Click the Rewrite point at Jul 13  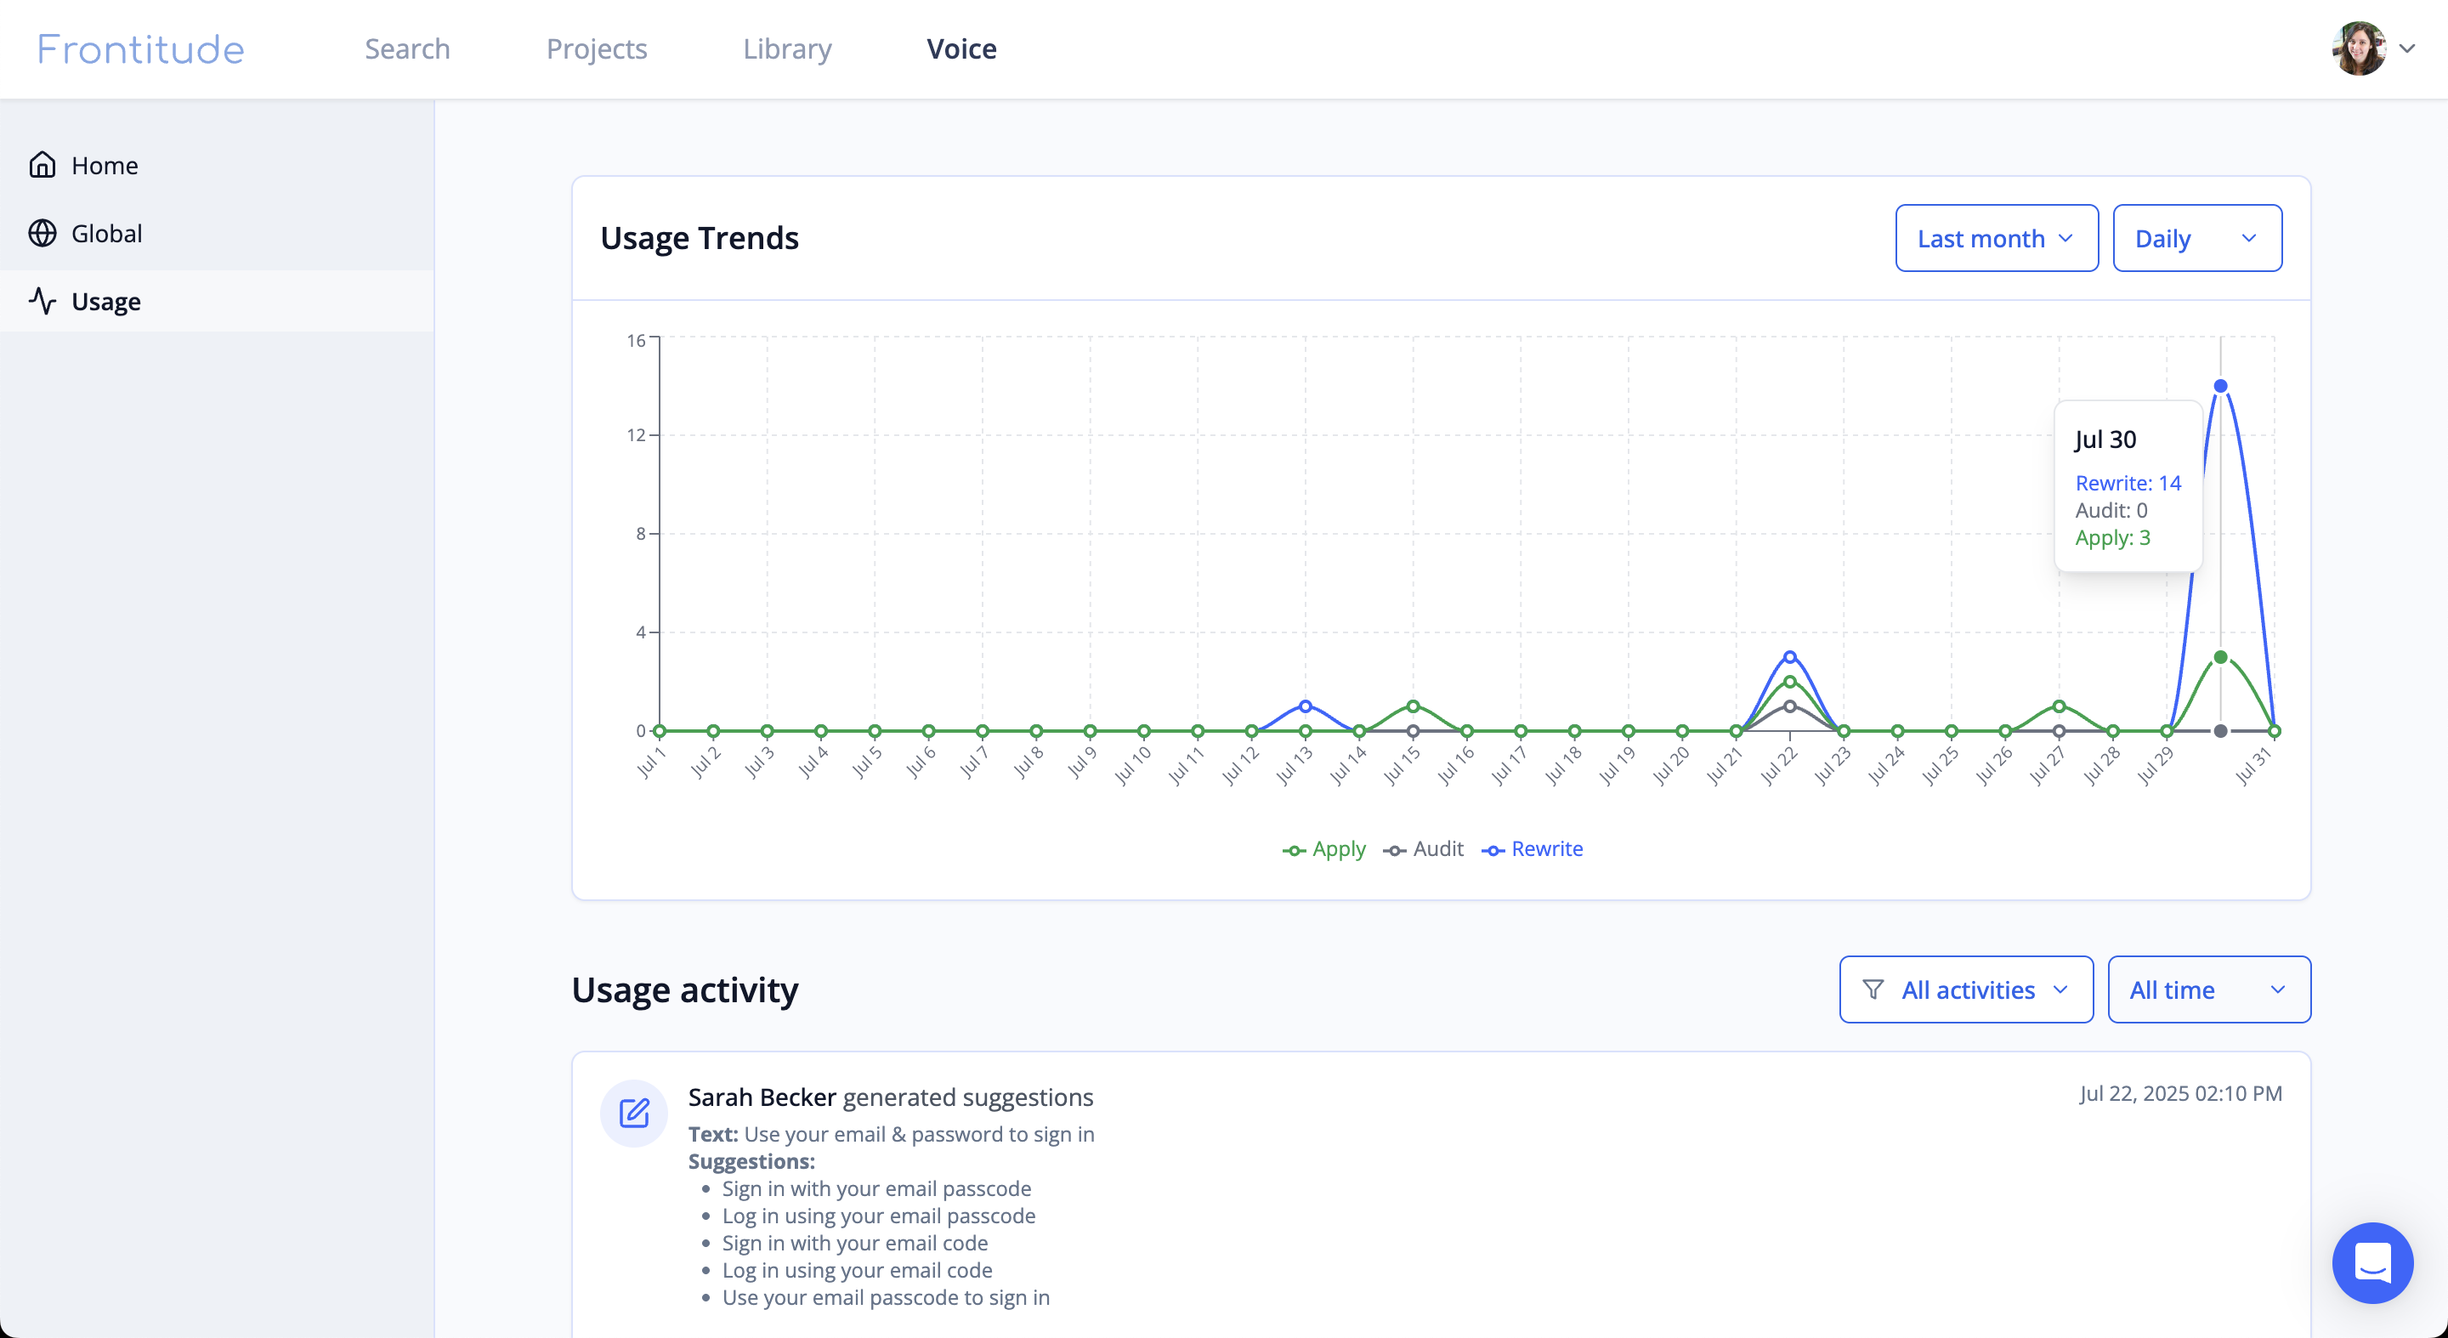click(x=1305, y=706)
